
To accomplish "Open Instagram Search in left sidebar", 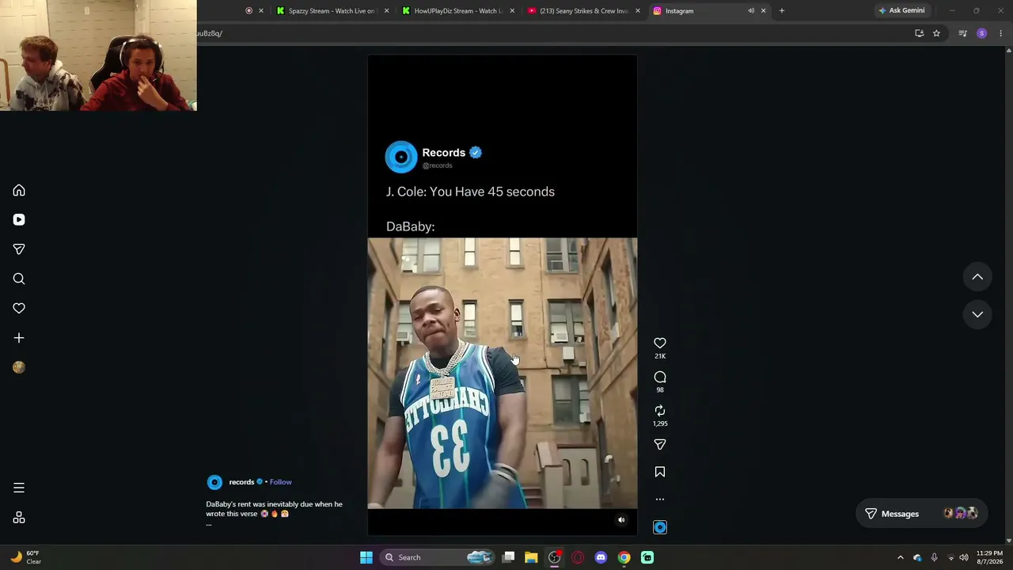I will pos(19,279).
